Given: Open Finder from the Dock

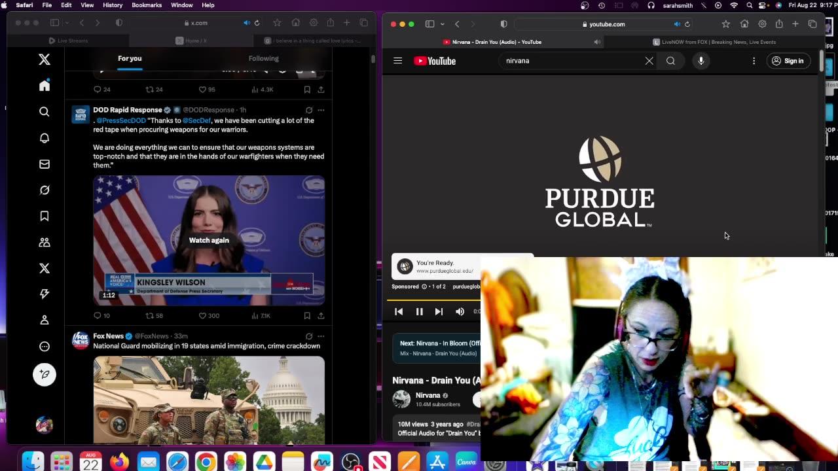Looking at the screenshot, I should point(33,462).
